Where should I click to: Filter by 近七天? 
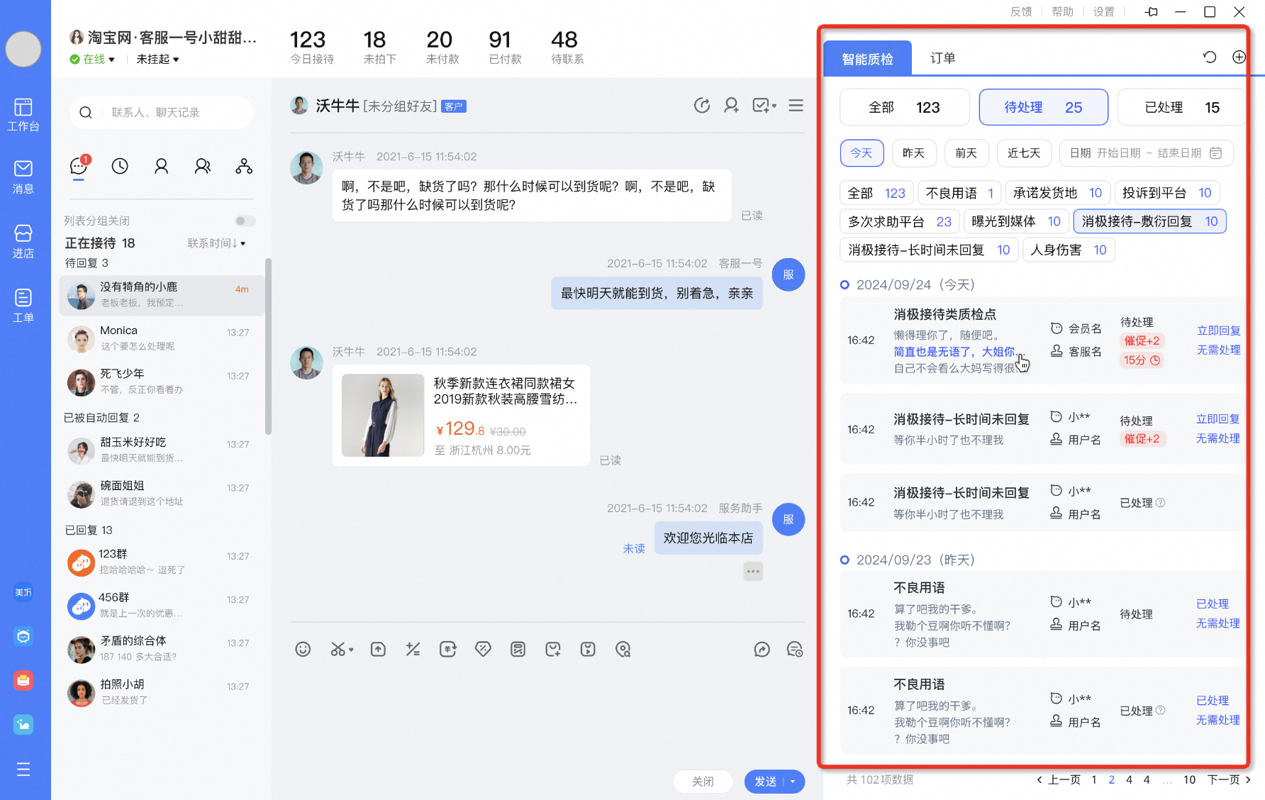[1024, 153]
